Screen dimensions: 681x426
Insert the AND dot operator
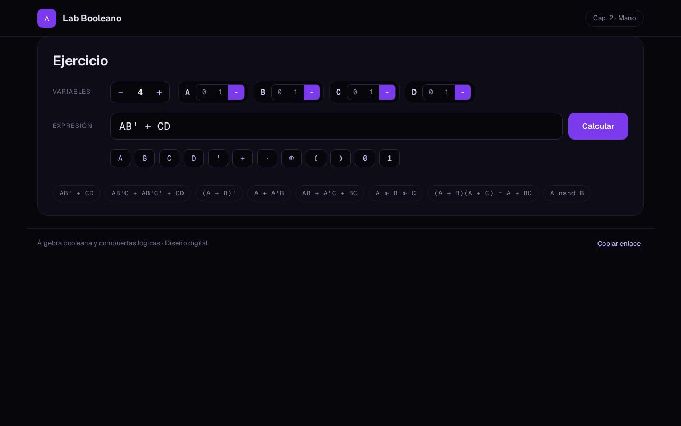(x=267, y=158)
